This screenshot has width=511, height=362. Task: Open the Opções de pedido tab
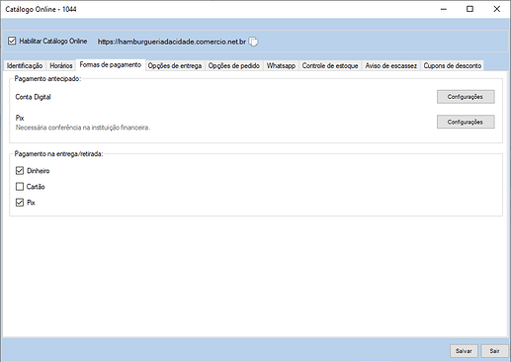(234, 65)
